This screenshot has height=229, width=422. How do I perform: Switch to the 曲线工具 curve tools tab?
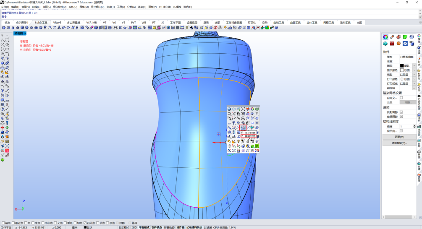pos(278,23)
